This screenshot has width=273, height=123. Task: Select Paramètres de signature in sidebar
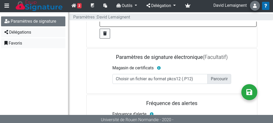coord(33,21)
